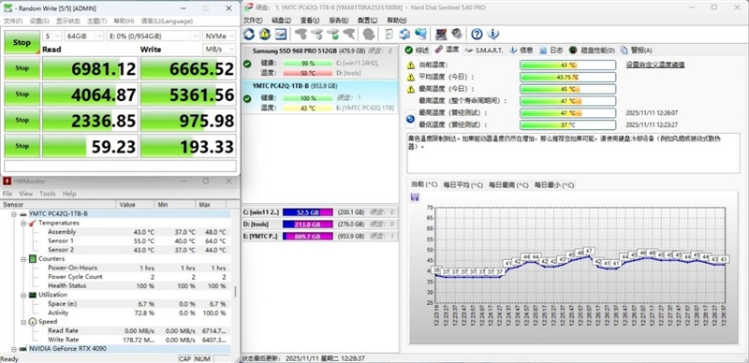This screenshot has width=749, height=363.
Task: Open the 配置 menu in Hard Disk Sentinel
Action: [367, 21]
